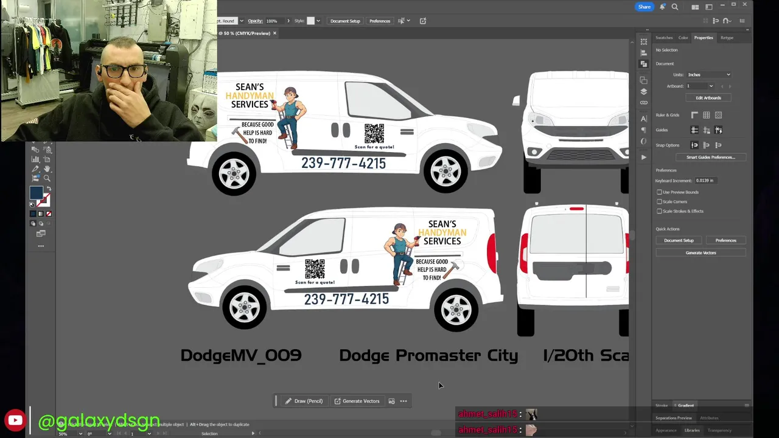Open the Align panel icon in dock
Image resolution: width=779 pixels, height=438 pixels.
pos(644,52)
